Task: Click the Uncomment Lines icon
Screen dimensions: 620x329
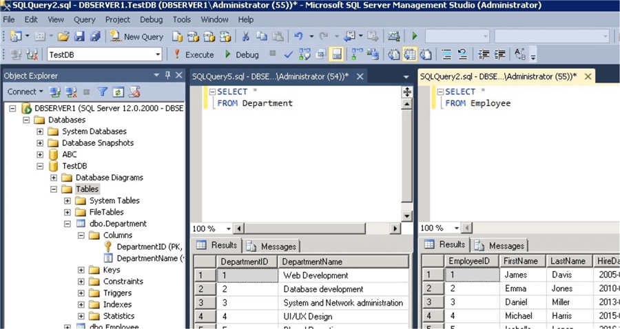Action: (463, 54)
